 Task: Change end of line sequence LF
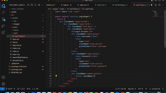(x=146, y=89)
